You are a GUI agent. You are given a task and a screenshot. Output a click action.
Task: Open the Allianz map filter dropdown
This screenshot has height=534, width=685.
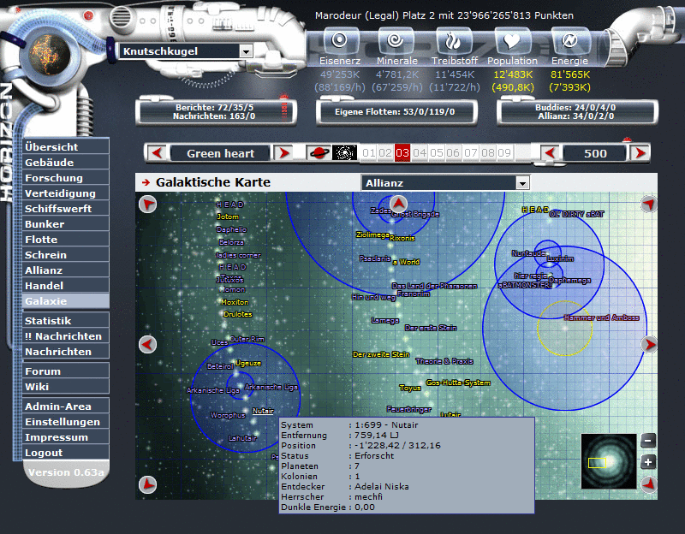(x=444, y=182)
